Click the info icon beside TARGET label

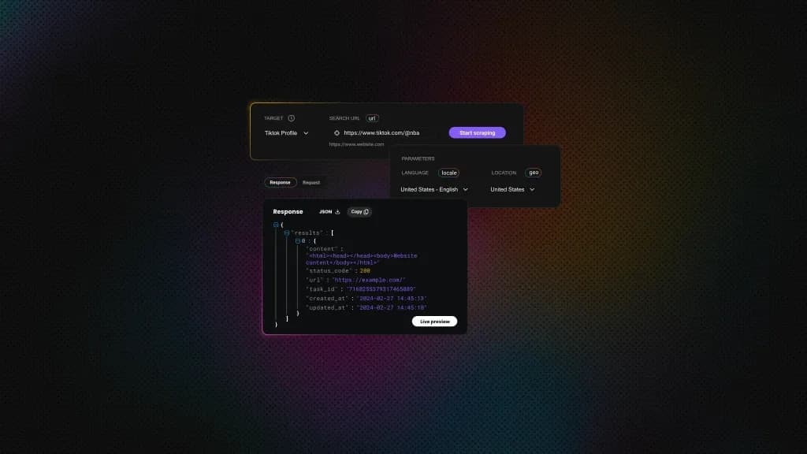pos(292,118)
